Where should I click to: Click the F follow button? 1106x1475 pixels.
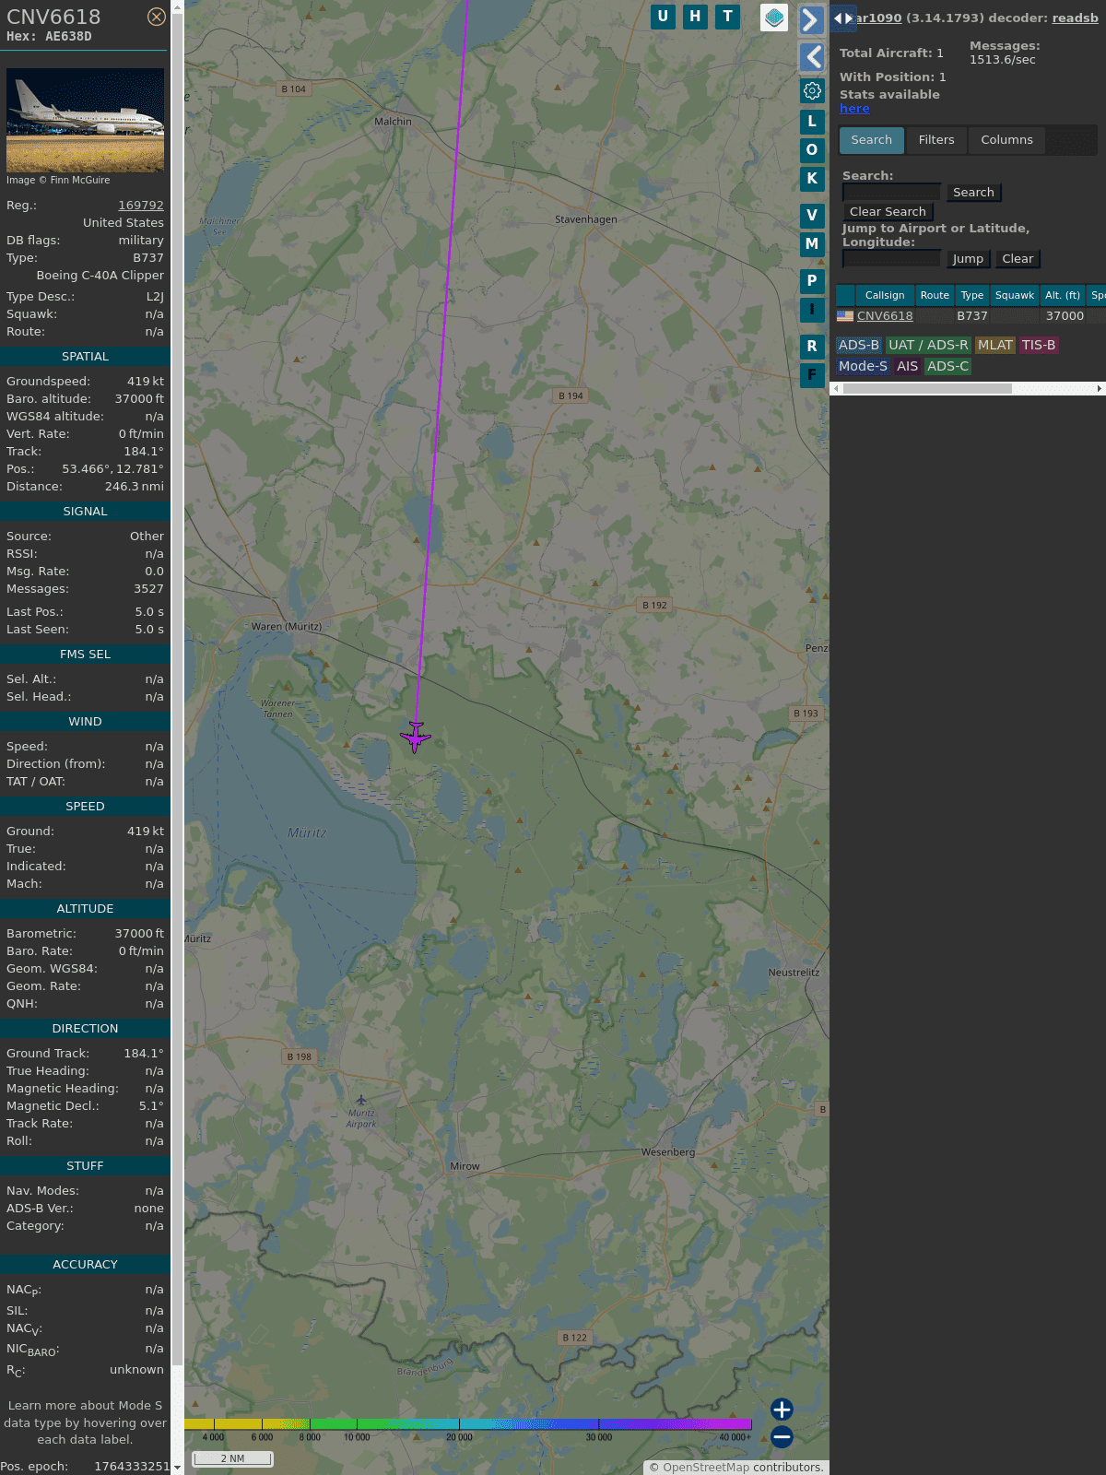point(812,375)
